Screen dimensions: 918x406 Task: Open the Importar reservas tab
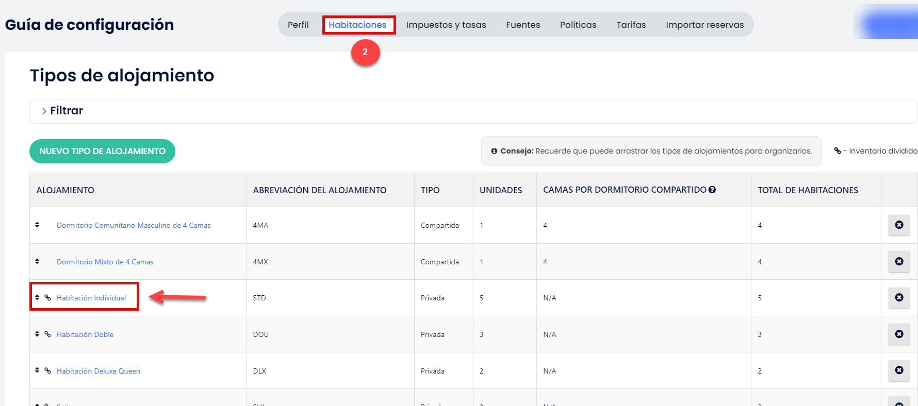(704, 25)
